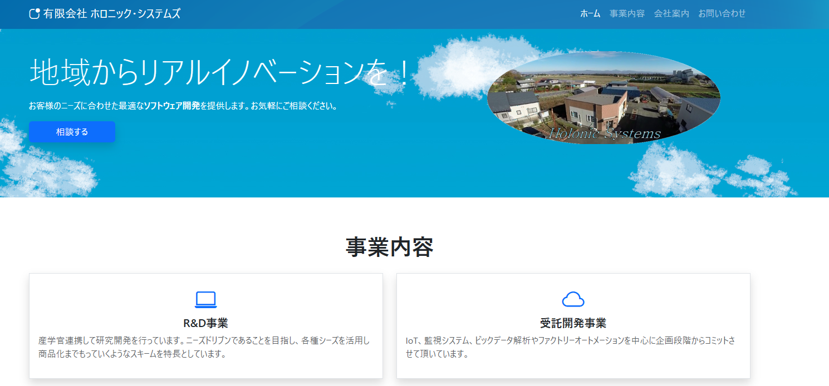This screenshot has width=829, height=386.
Task: Click the bold ソフトウェア開発 text in the hero
Action: [x=172, y=106]
